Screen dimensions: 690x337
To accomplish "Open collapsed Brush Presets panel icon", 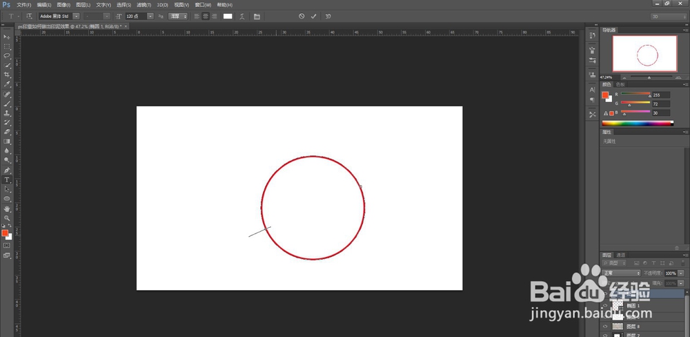I will pyautogui.click(x=592, y=50).
